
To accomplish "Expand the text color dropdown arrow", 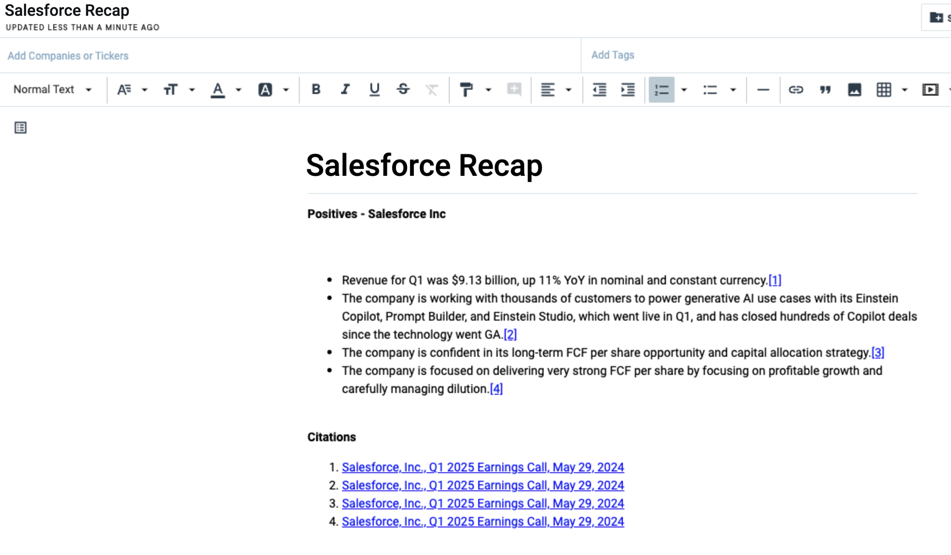I will [239, 90].
